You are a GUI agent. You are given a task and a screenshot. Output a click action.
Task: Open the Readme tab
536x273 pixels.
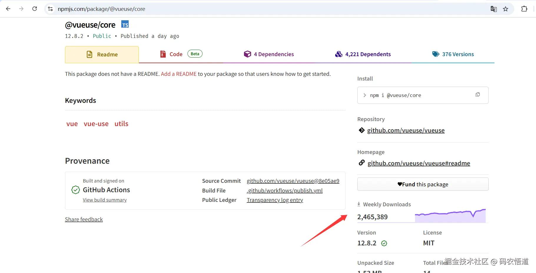102,55
